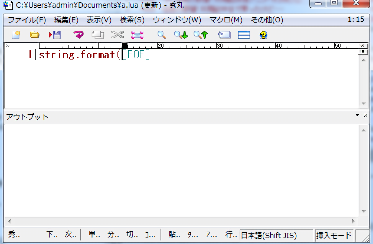
Task: Expand the « chevron at ruler's right end
Action: (x=363, y=46)
